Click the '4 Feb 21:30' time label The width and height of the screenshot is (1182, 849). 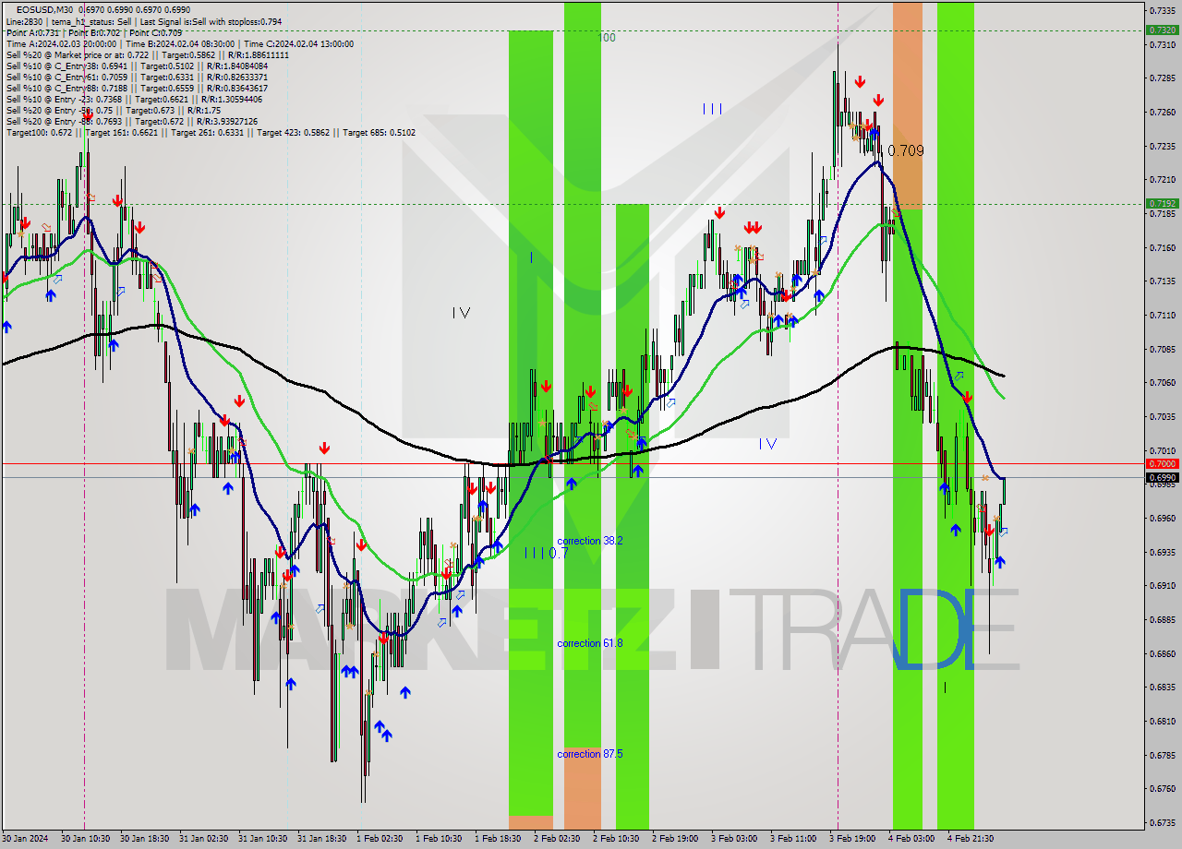point(971,839)
